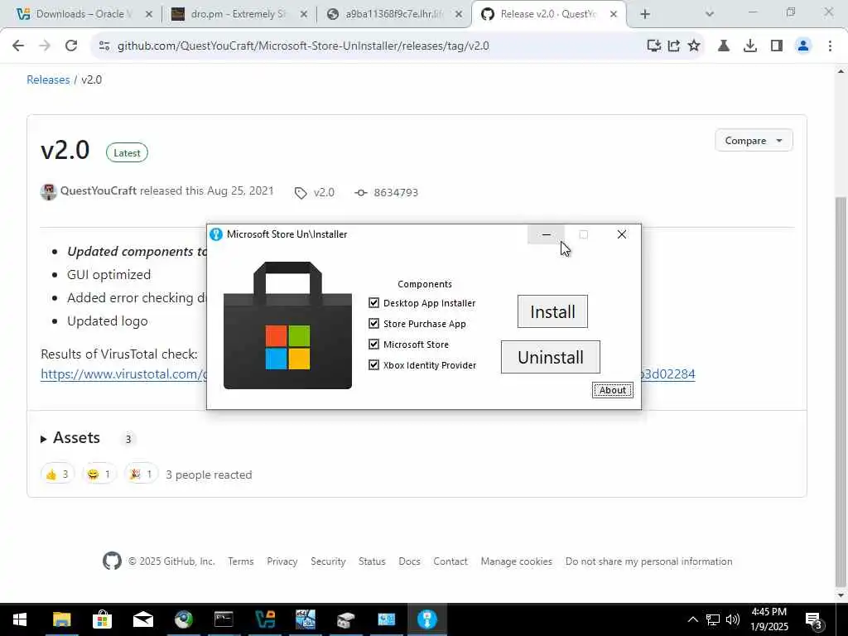Open the Chrome profile avatar
This screenshot has width=848, height=636.
pos(803,46)
